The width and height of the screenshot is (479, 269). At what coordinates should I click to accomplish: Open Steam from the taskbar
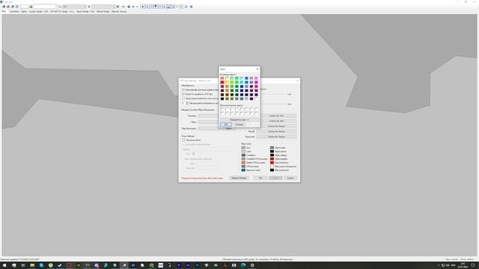coord(60,265)
